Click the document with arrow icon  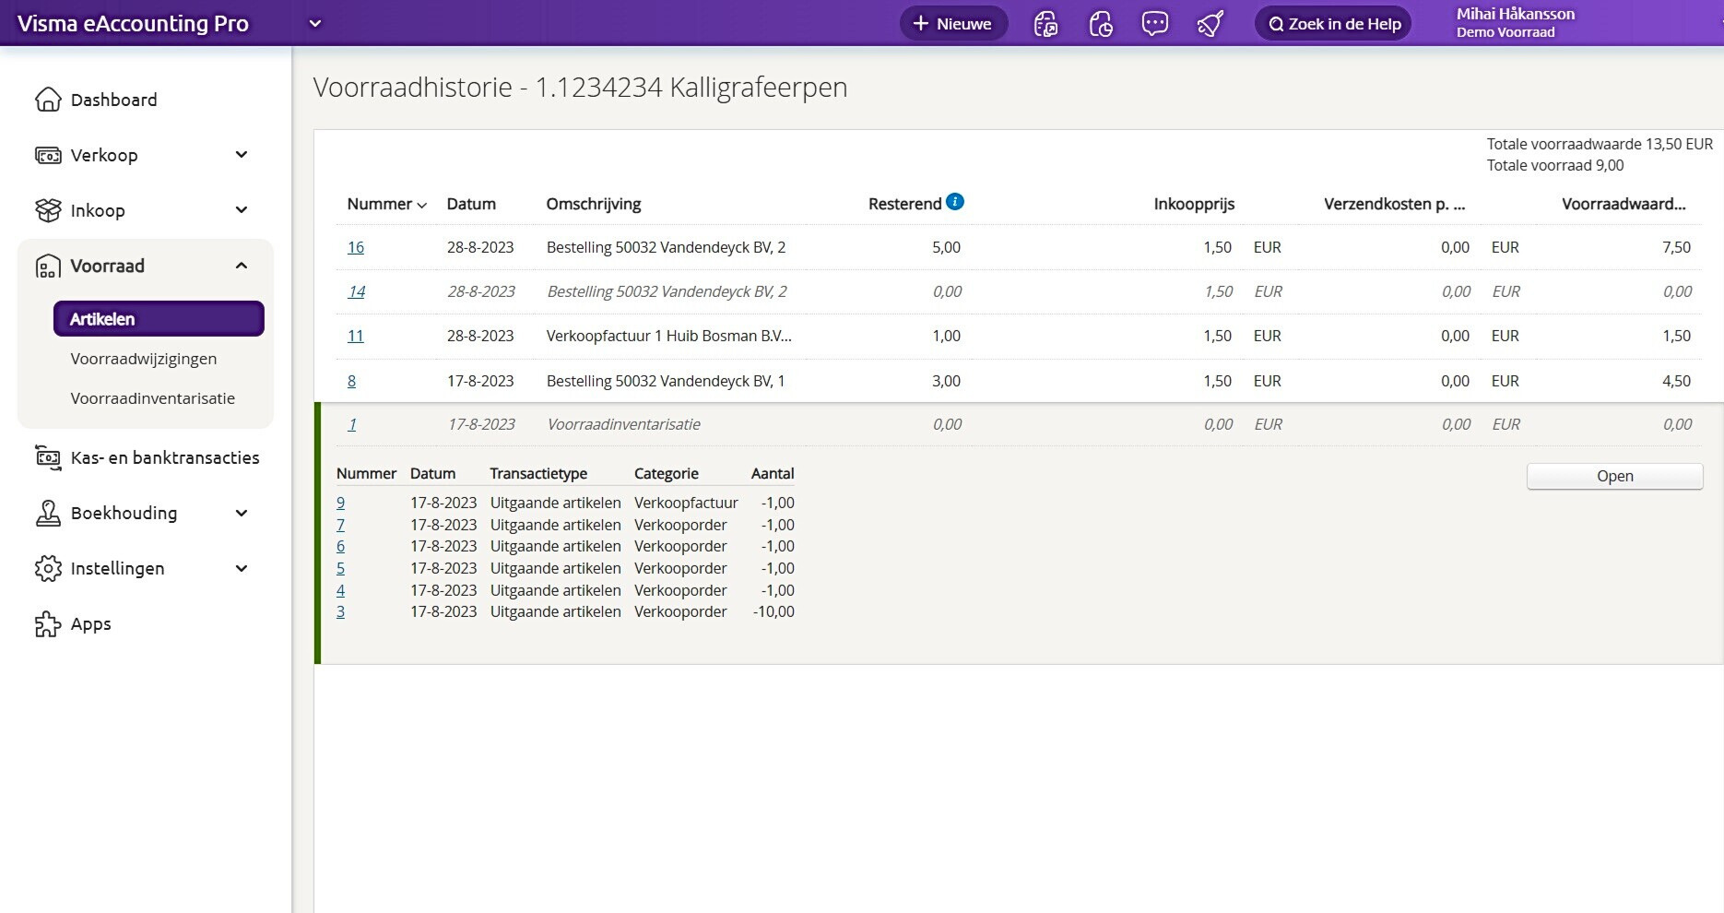1045,24
